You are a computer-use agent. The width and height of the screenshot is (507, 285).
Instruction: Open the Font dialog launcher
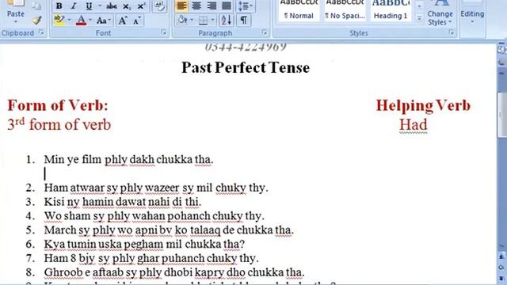pyautogui.click(x=164, y=32)
